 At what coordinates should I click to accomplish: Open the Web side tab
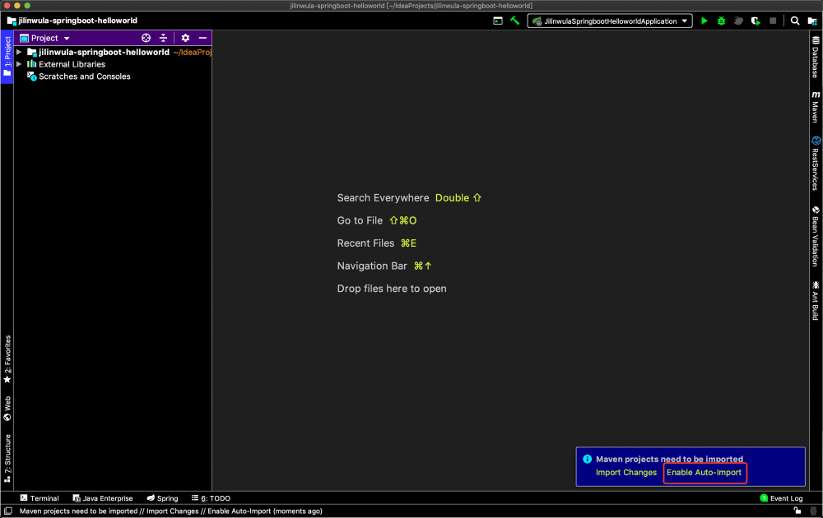[x=7, y=409]
